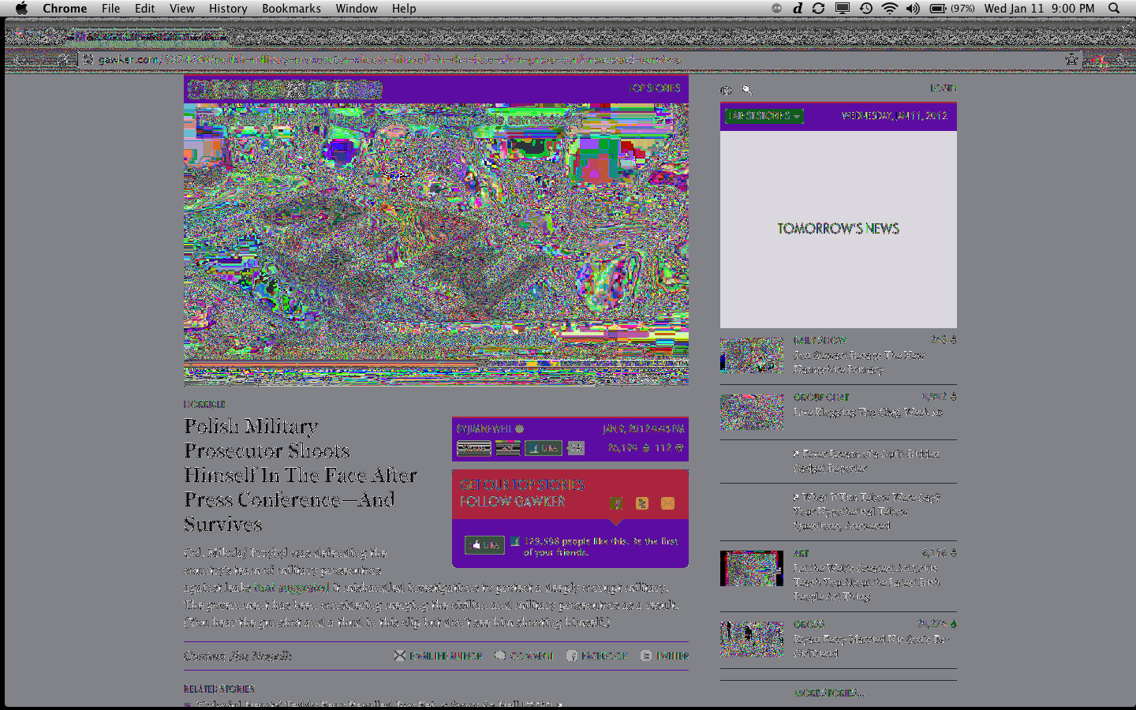The image size is (1136, 710).
Task: Open the Art story headline link
Action: [x=866, y=582]
